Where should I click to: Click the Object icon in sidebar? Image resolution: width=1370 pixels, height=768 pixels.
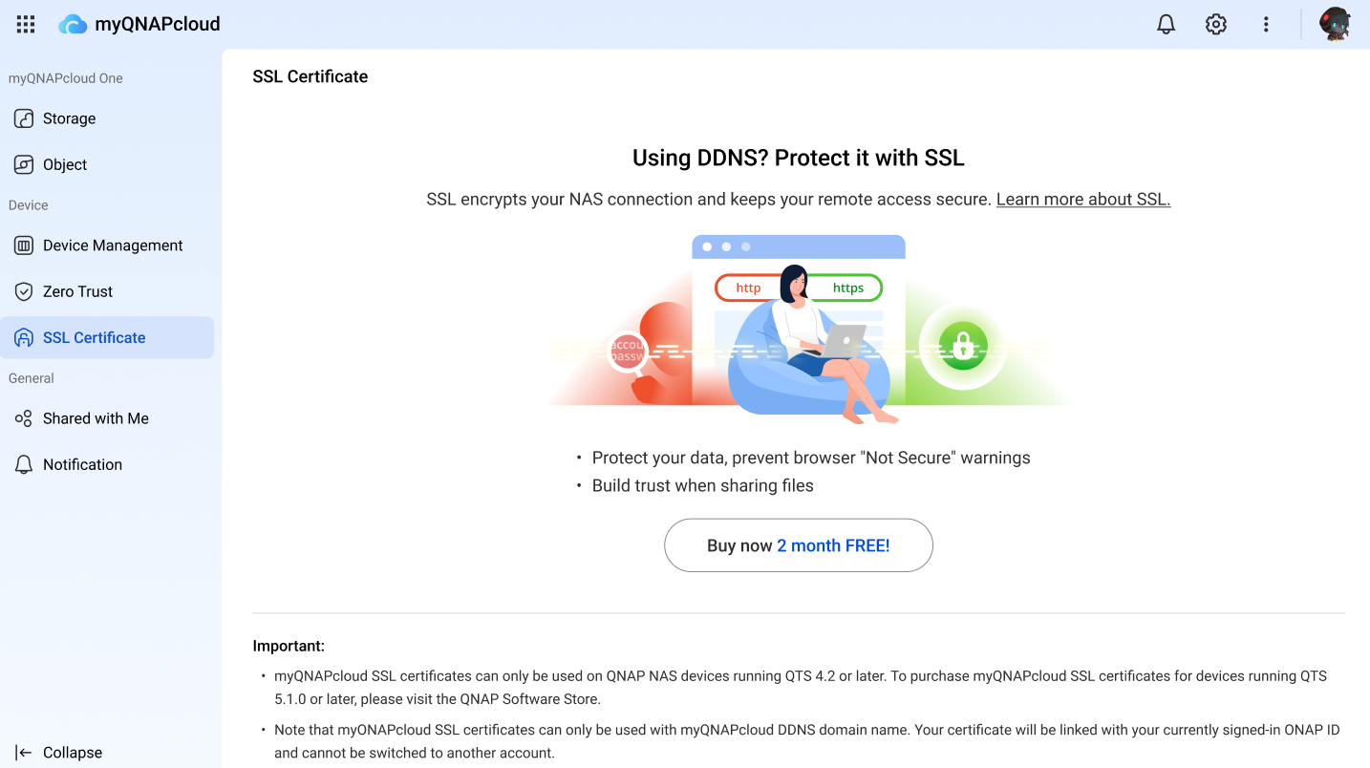pos(24,164)
